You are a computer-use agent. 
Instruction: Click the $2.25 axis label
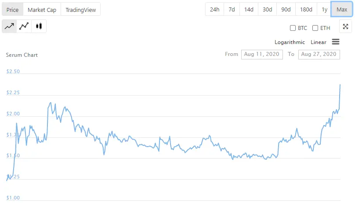tap(13, 92)
